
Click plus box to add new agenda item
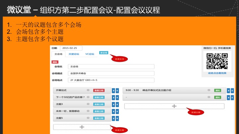174,106
